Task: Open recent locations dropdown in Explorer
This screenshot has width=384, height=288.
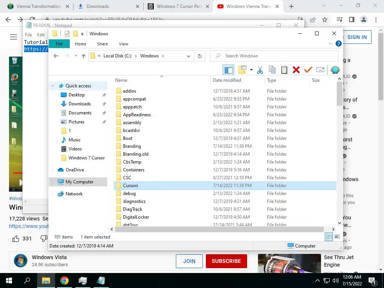Action: 76,56
